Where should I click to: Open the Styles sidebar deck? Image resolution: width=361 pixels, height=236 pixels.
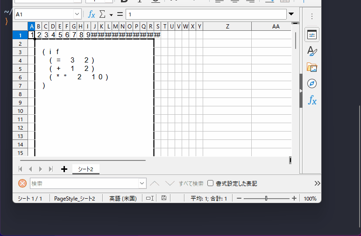click(312, 51)
